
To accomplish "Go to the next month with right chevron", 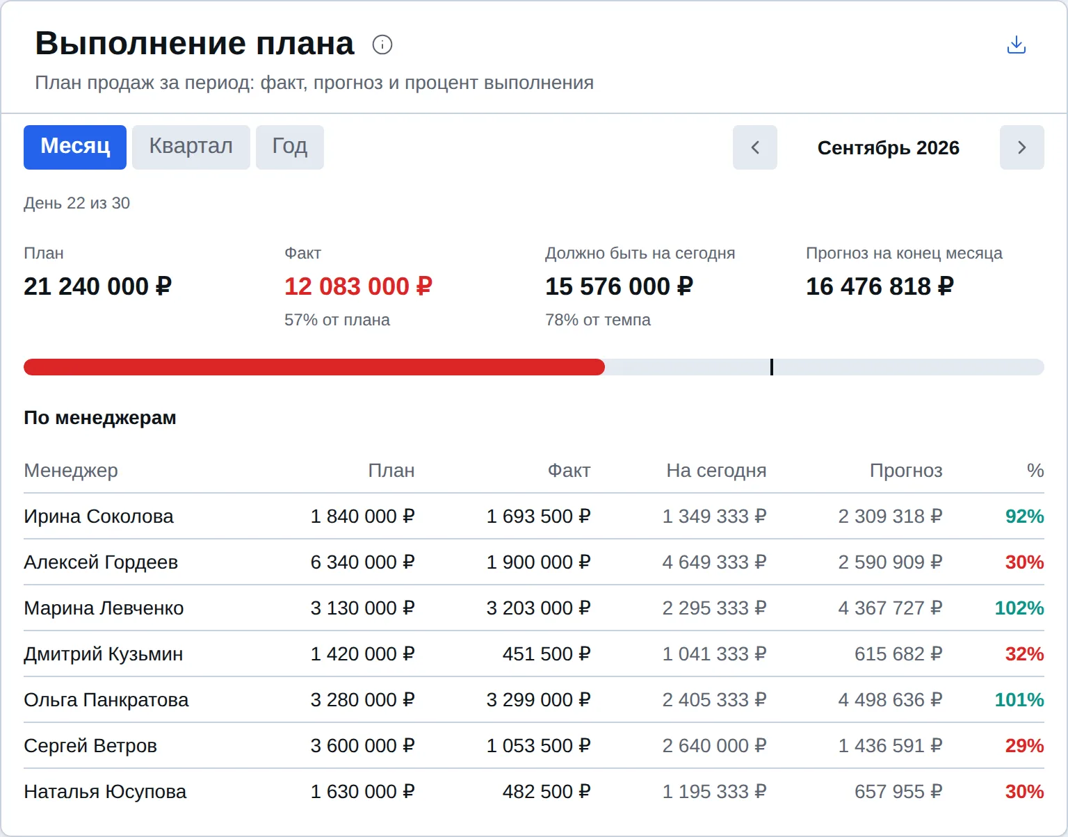I will pos(1022,147).
